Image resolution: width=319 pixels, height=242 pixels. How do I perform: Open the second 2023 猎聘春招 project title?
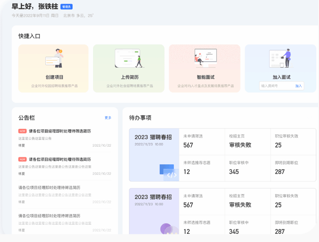coord(153,197)
